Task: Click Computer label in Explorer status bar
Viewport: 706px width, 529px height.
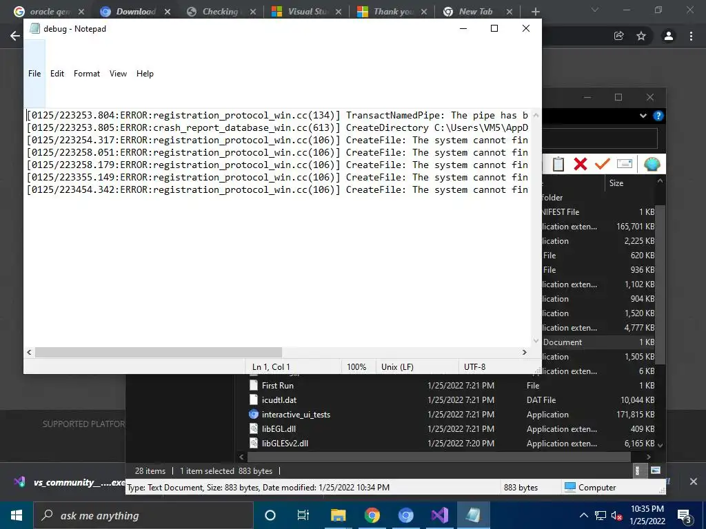Action: (x=597, y=487)
